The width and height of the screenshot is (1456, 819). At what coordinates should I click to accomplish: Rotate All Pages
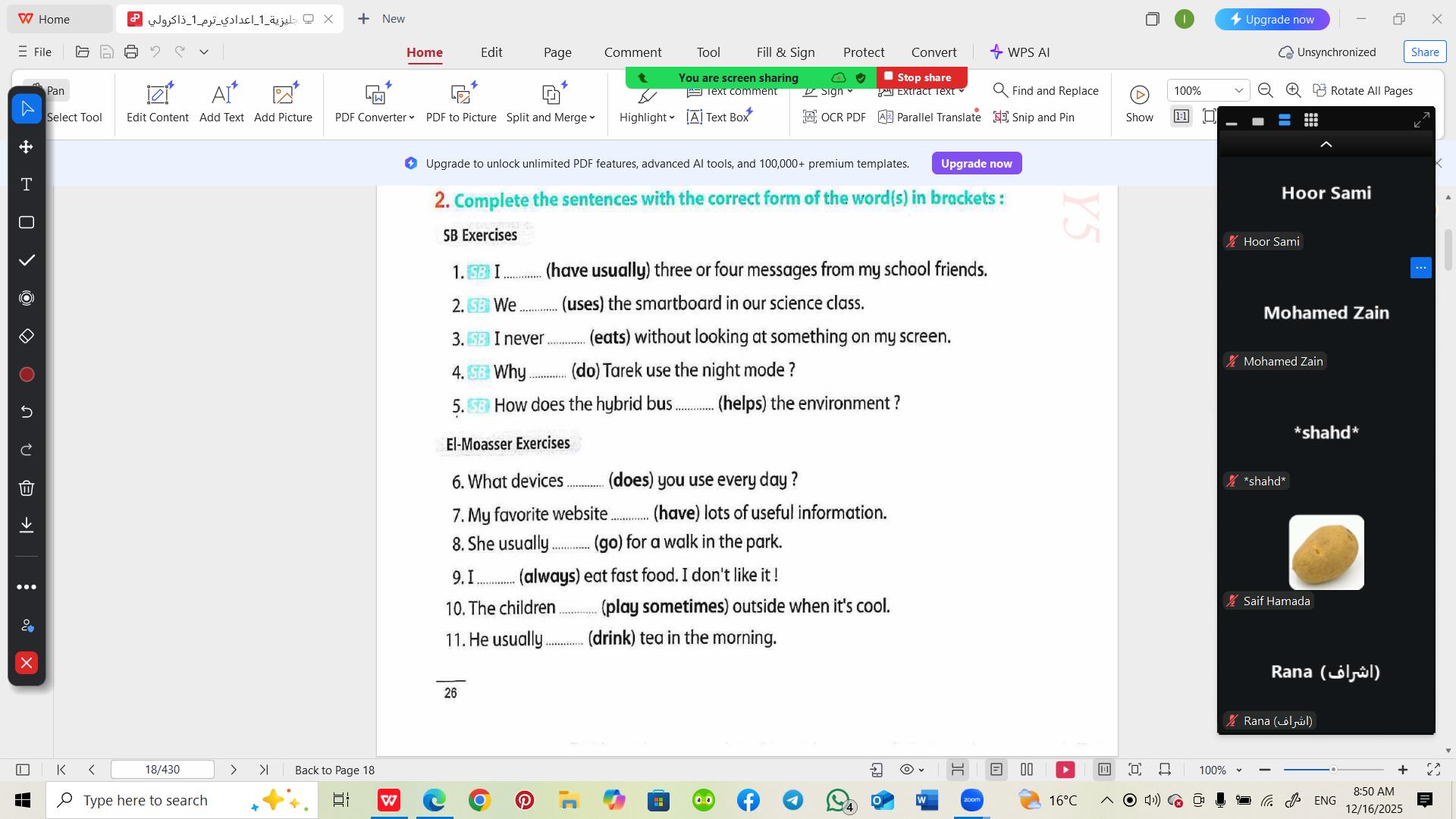pyautogui.click(x=1363, y=91)
